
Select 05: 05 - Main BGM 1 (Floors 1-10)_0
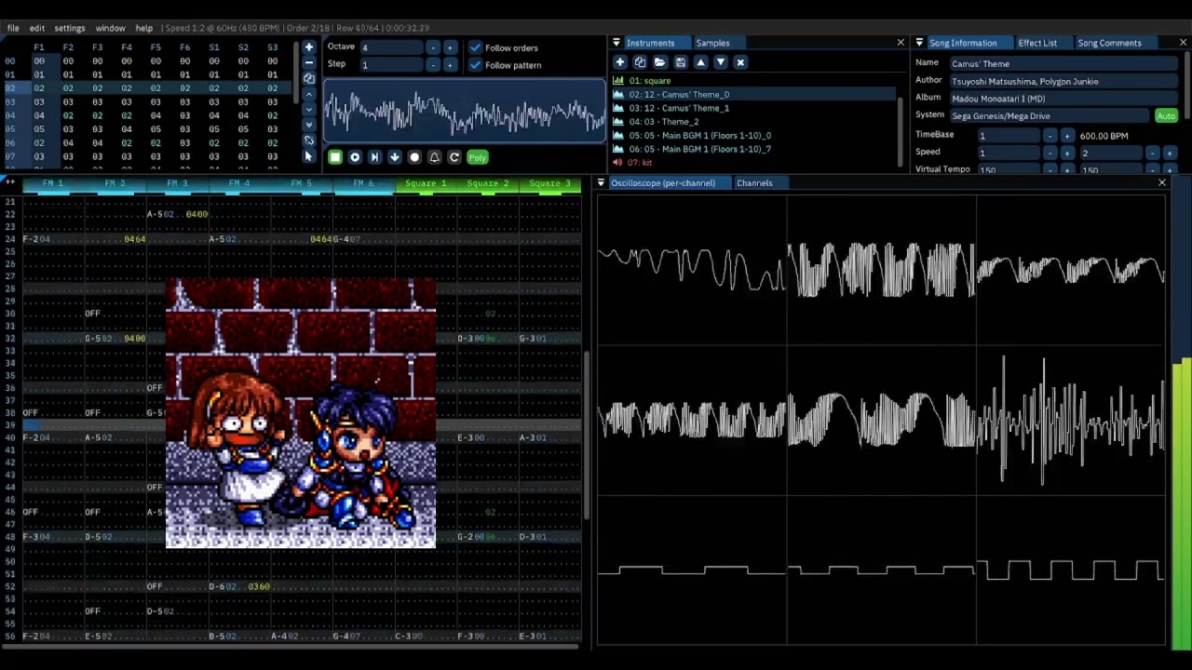(752, 136)
